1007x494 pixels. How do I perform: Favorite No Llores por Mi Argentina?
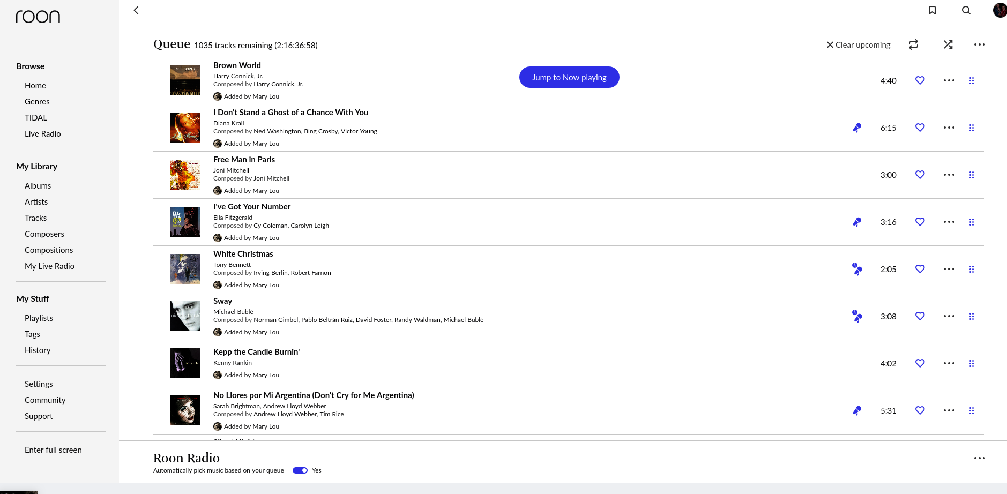[920, 410]
